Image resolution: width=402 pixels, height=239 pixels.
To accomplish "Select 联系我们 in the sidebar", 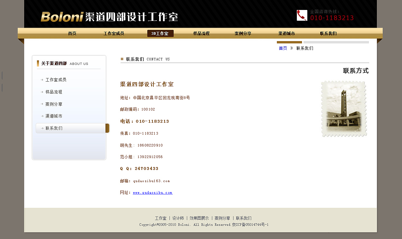I will click(72, 128).
